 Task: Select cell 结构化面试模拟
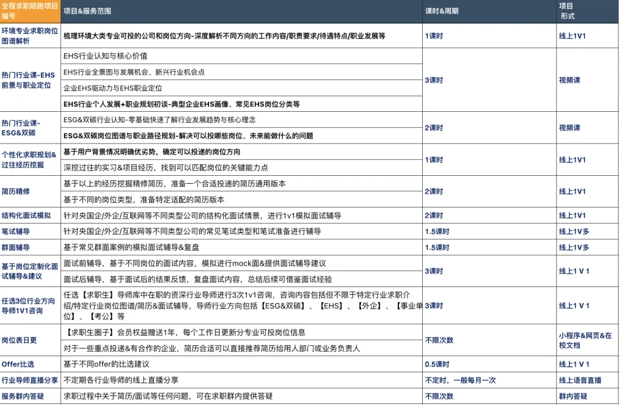point(30,216)
